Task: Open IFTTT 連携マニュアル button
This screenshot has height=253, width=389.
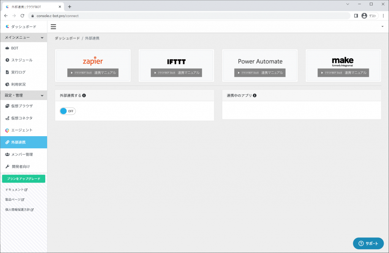Action: coord(176,73)
